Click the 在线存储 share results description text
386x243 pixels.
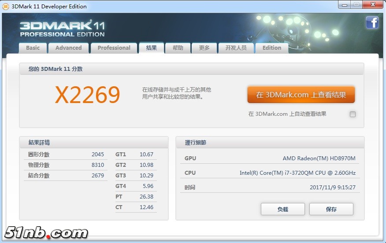click(x=177, y=93)
